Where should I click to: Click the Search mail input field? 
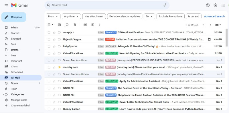(107, 5)
